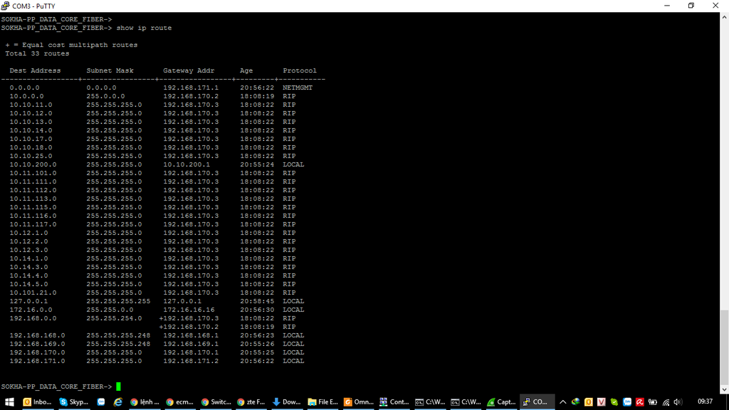Open Wi-Fi network tray icon
The width and height of the screenshot is (729, 410).
[666, 402]
